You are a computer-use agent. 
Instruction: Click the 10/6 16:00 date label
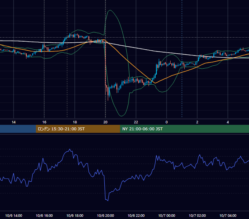pyautogui.click(x=44, y=215)
